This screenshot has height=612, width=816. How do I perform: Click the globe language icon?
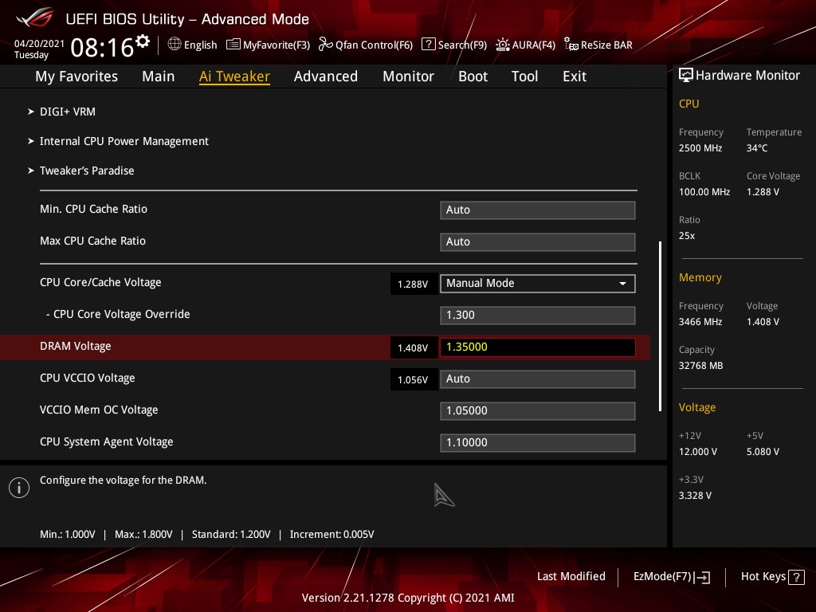[175, 45]
